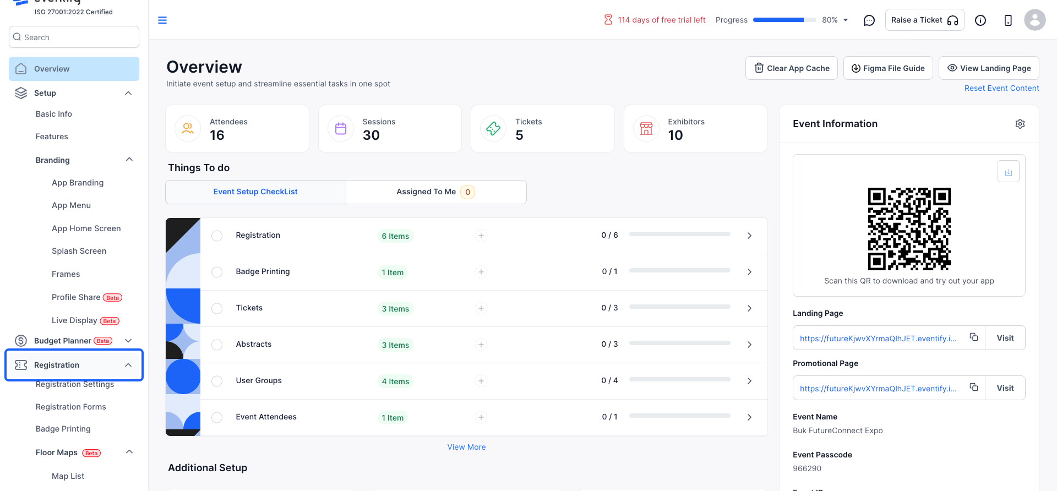The image size is (1057, 491).
Task: Click View Landing Page button
Action: pos(989,68)
